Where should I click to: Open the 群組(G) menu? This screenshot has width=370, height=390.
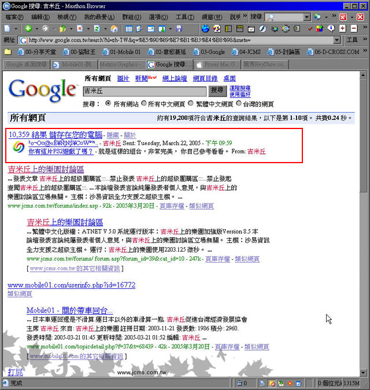click(x=131, y=17)
